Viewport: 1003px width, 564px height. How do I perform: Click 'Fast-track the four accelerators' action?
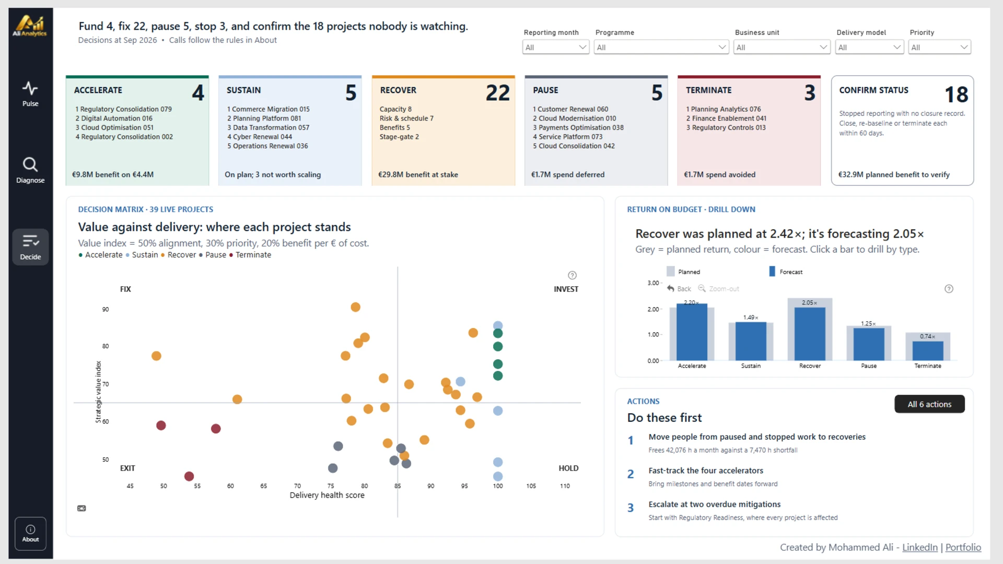pyautogui.click(x=706, y=471)
